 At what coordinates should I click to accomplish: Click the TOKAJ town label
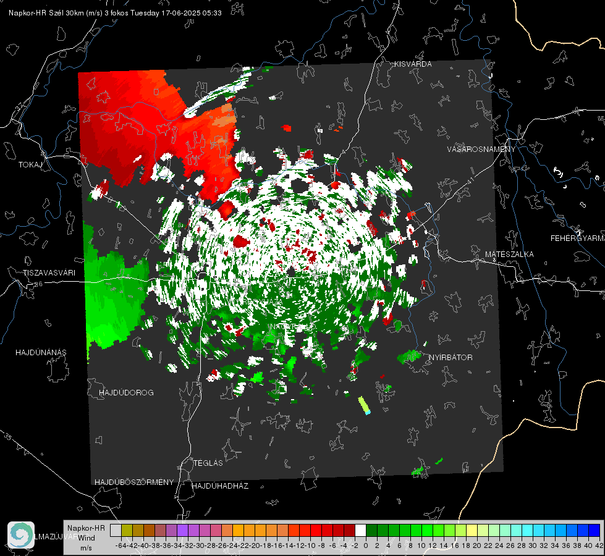(30, 165)
